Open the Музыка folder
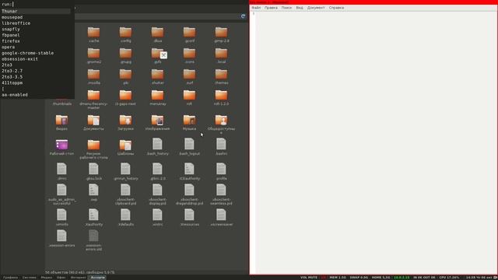Screen dimensions: 498x280 [x=189, y=123]
